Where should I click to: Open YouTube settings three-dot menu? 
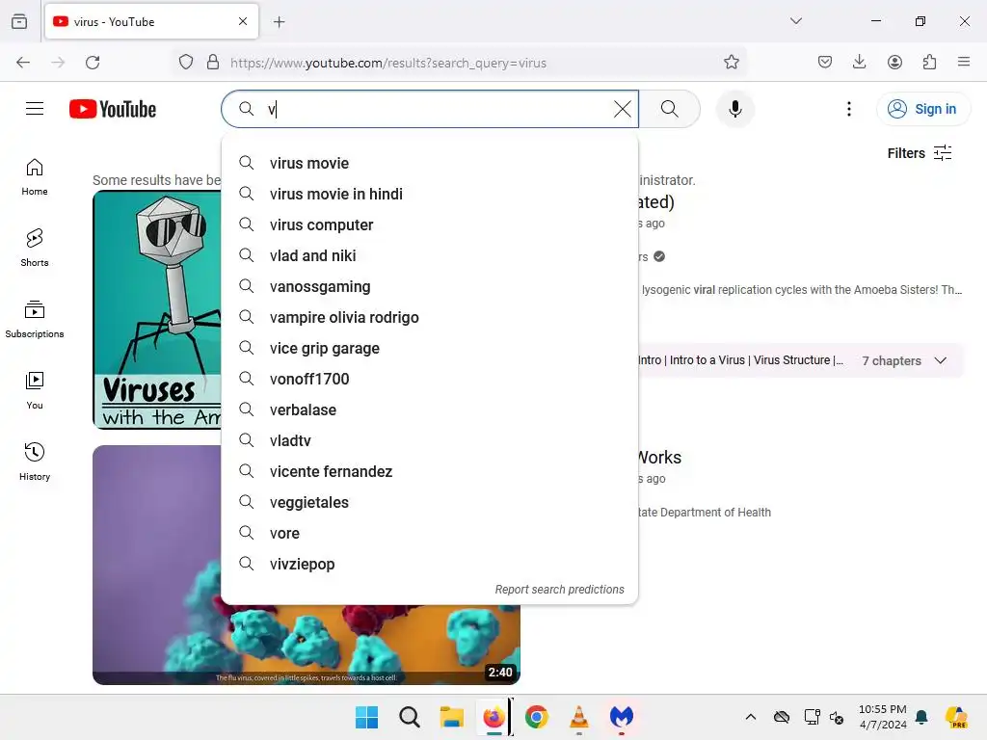(848, 109)
